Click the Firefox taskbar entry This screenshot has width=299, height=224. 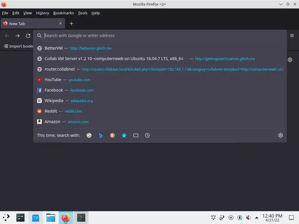click(66, 218)
